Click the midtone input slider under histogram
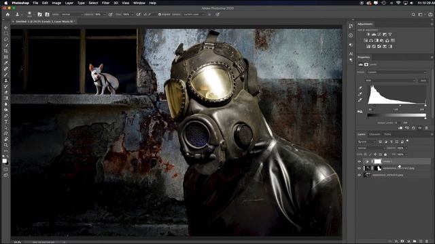This screenshot has height=244, width=435. coord(400,106)
